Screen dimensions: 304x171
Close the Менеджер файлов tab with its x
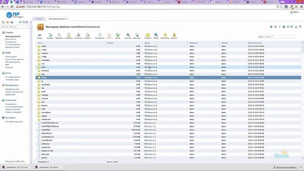[x=67, y=19]
